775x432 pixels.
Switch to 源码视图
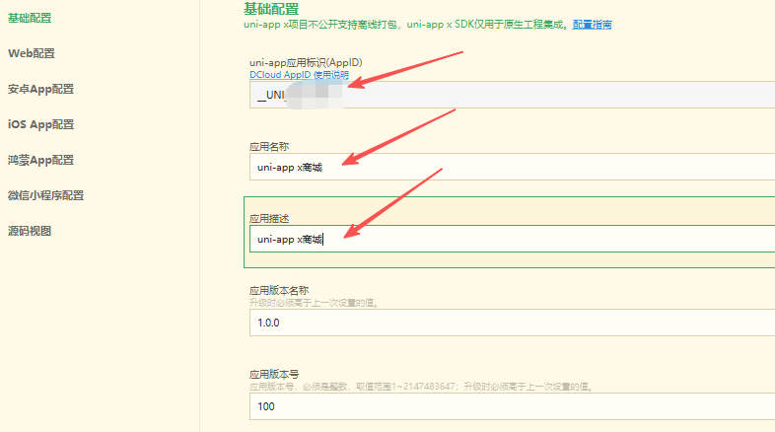(30, 231)
